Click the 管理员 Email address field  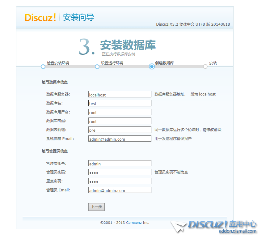120,190
